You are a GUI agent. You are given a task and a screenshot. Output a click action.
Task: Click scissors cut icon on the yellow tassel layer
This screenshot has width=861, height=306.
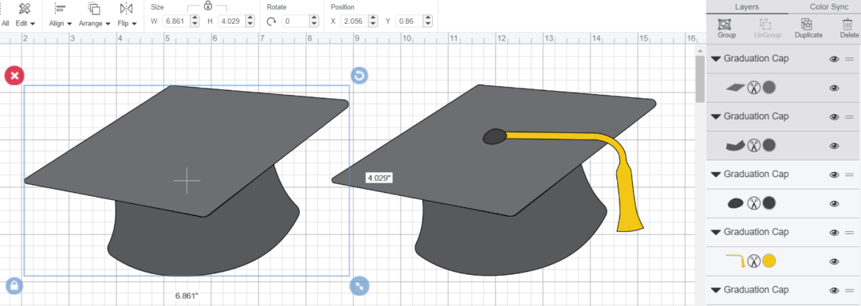click(753, 261)
